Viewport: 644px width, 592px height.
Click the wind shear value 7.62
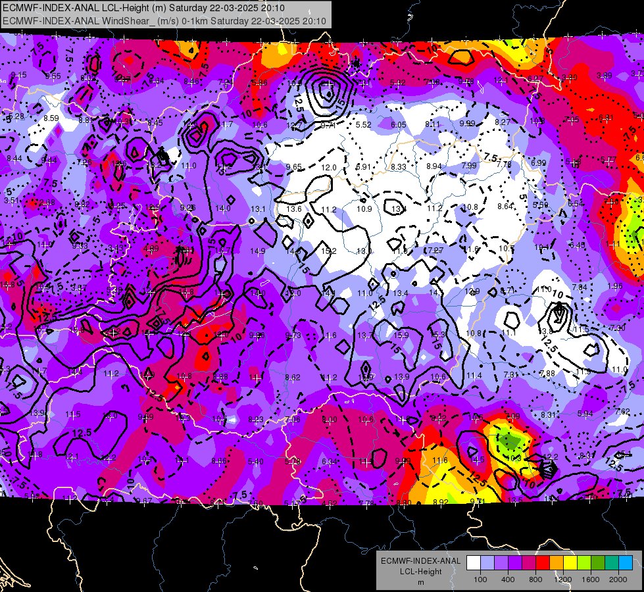click(623, 411)
